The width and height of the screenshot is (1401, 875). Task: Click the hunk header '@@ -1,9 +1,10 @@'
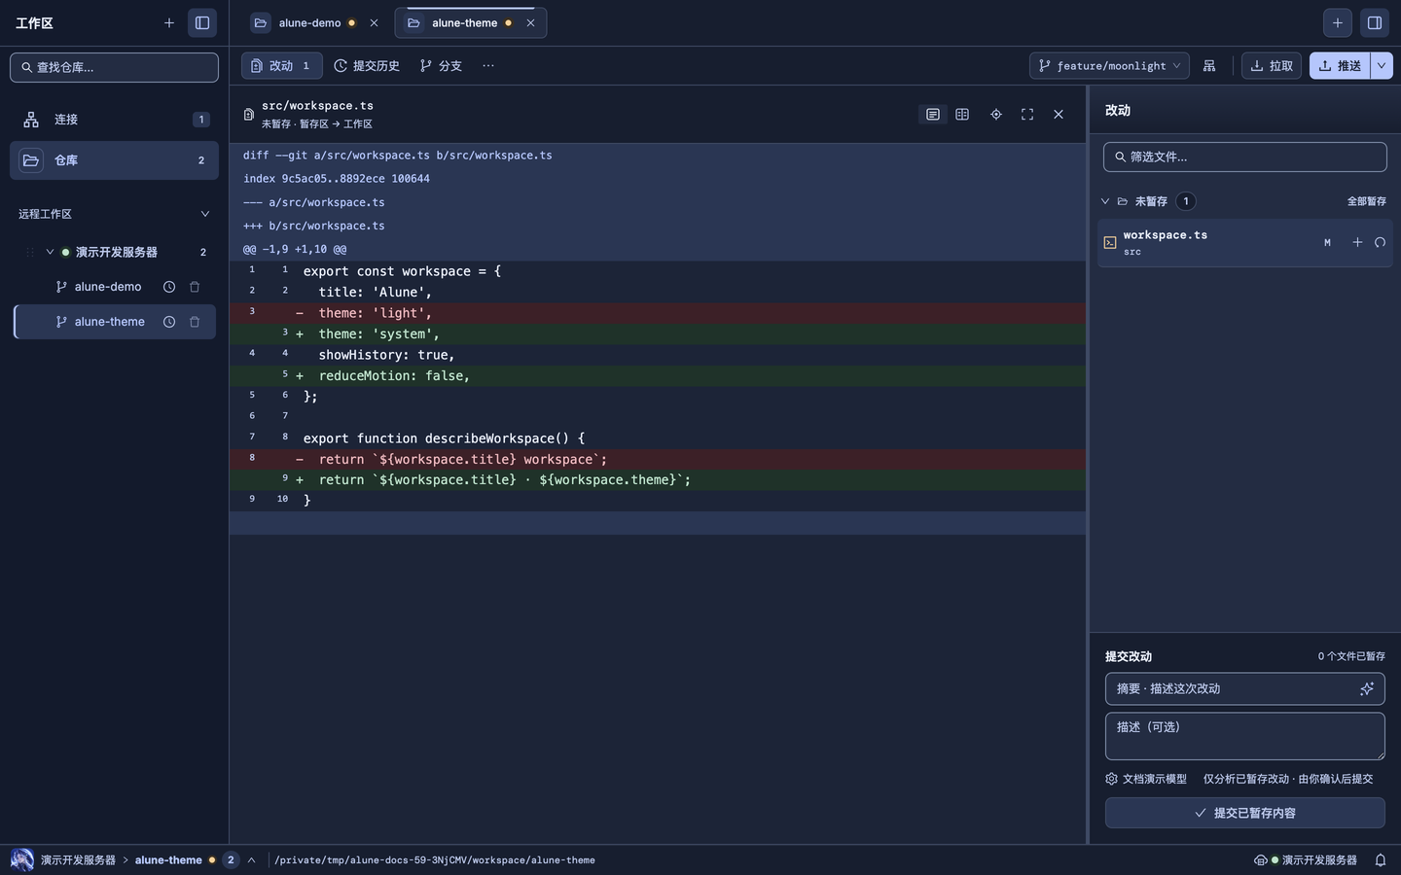(x=658, y=249)
